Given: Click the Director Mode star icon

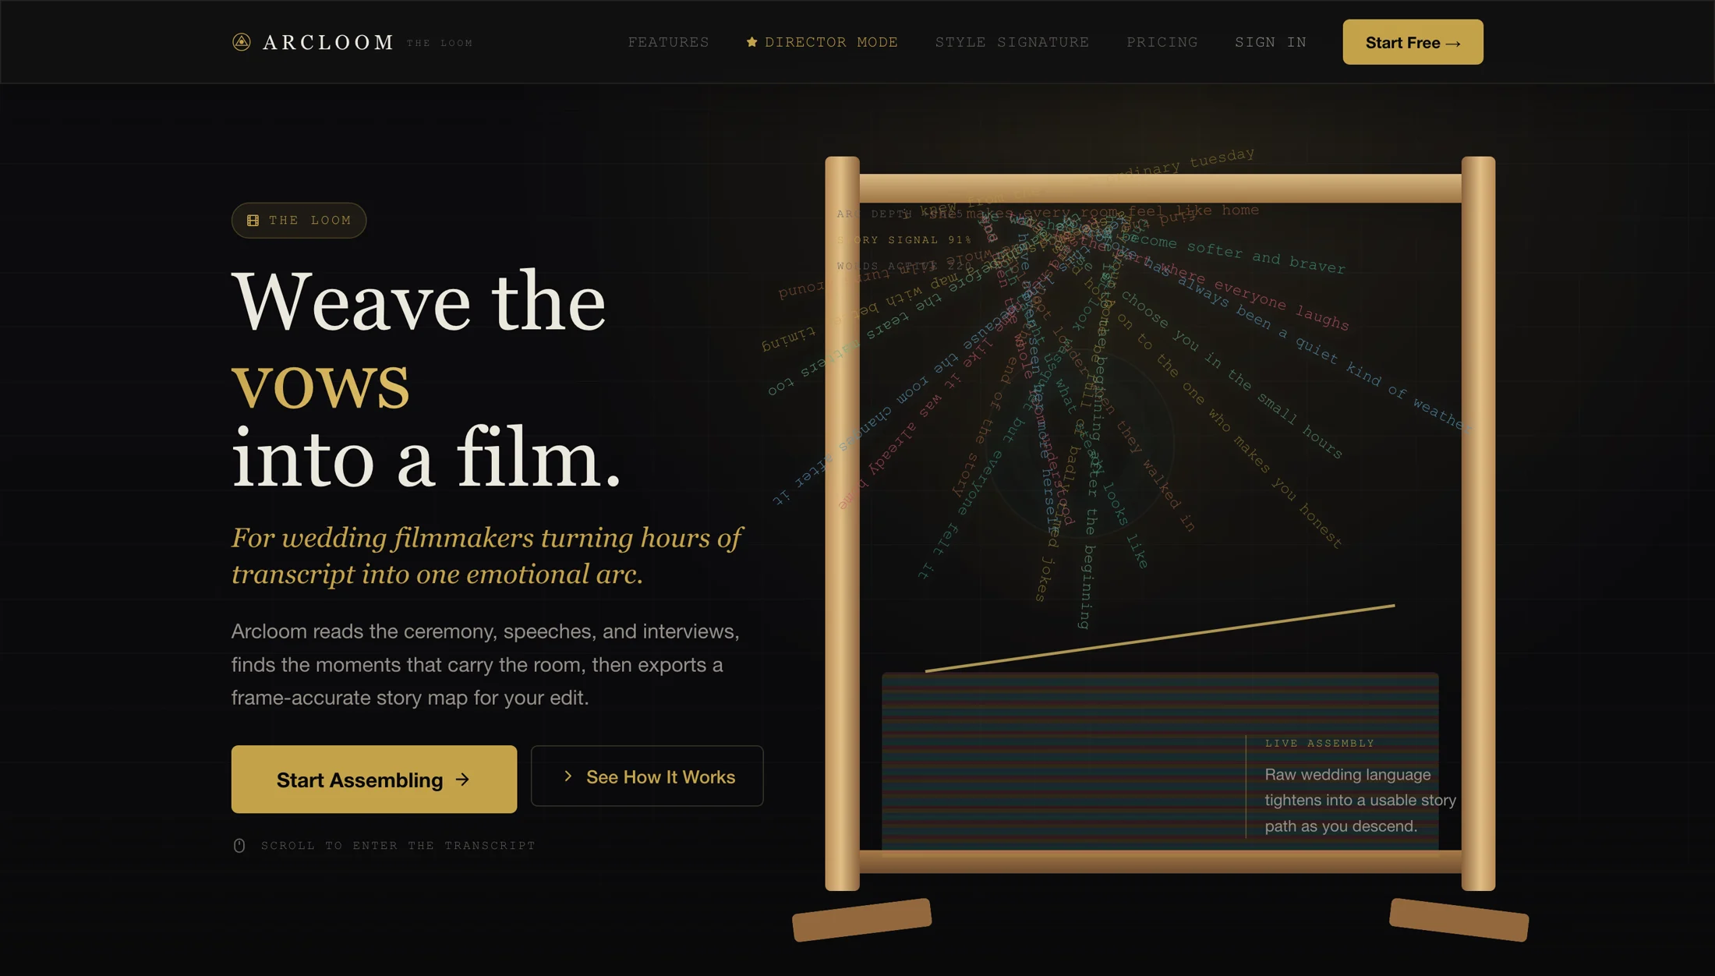Looking at the screenshot, I should [751, 42].
